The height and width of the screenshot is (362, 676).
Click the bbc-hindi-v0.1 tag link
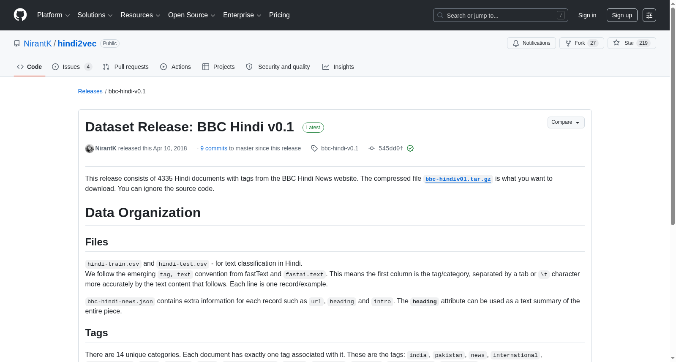point(340,148)
